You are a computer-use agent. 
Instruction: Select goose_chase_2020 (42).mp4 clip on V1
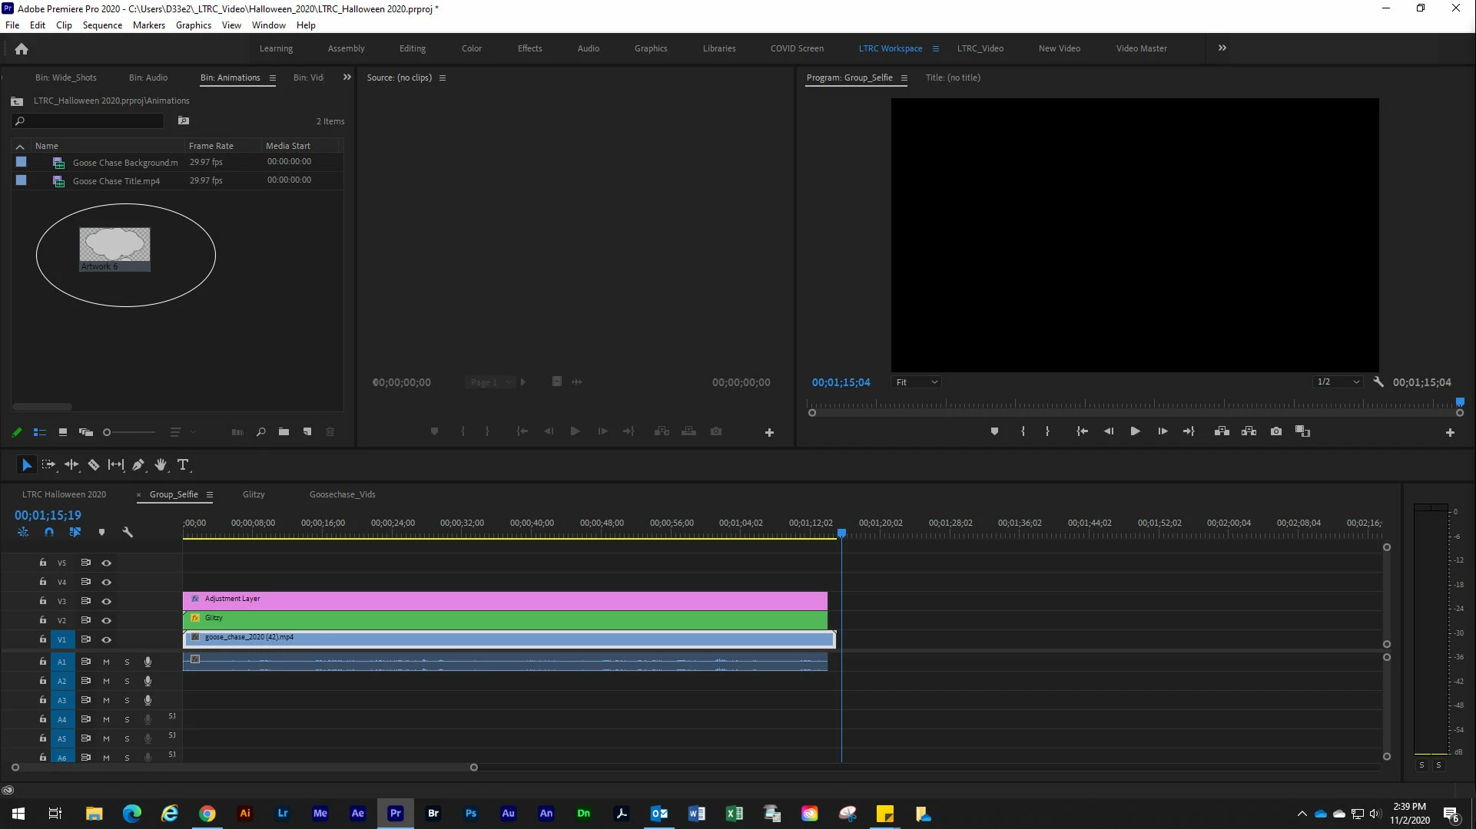tap(507, 639)
